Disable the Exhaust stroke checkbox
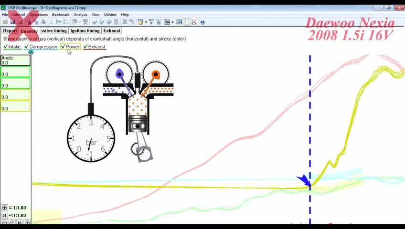 [94, 47]
